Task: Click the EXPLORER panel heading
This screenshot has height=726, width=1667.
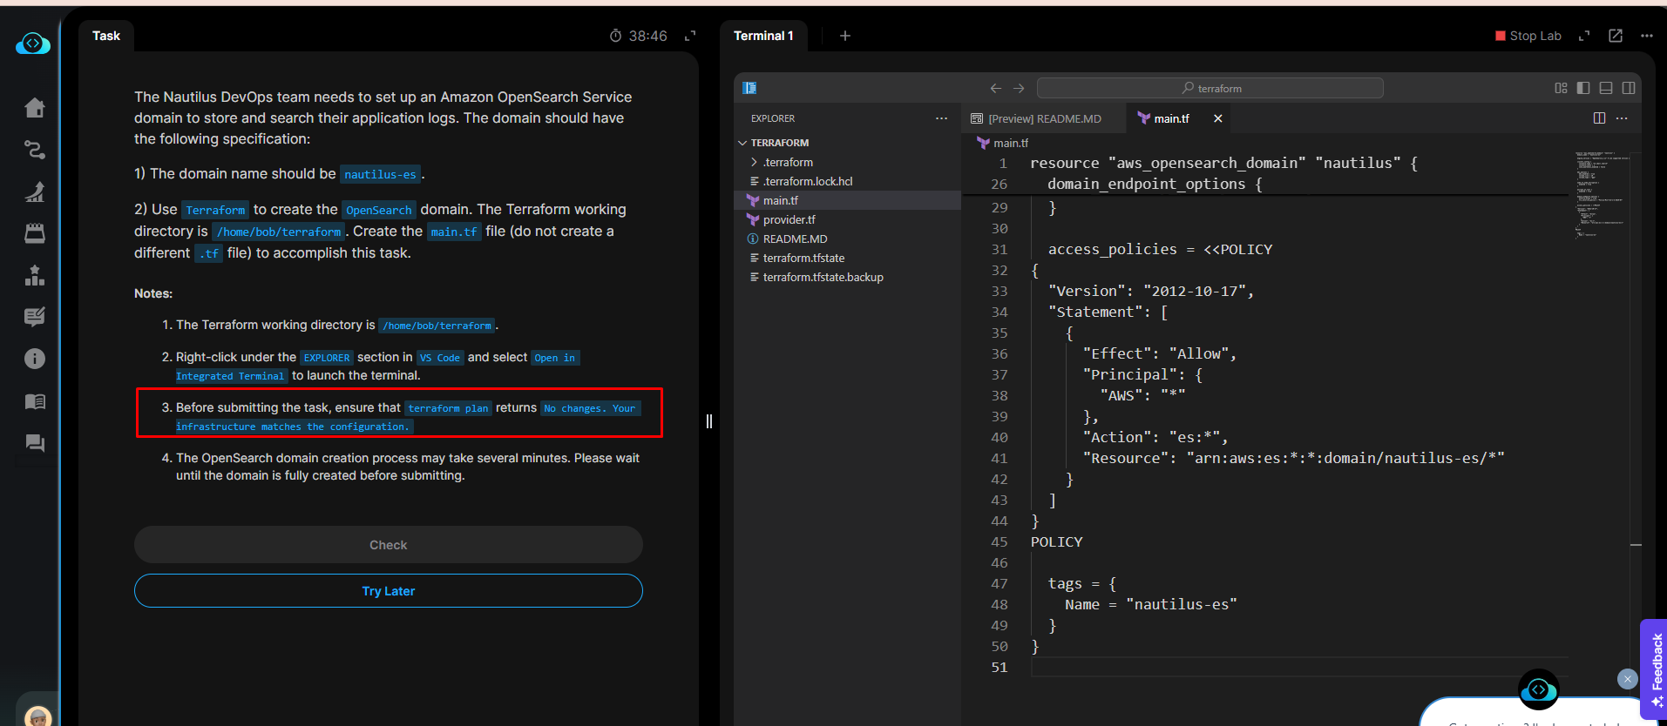Action: pos(773,118)
